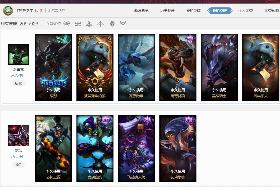Open the 荣誉截图 tab

272,11
